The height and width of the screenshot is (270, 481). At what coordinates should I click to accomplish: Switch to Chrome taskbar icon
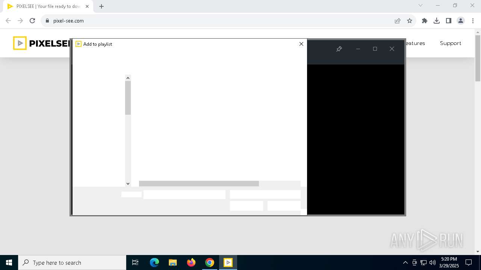click(x=210, y=262)
